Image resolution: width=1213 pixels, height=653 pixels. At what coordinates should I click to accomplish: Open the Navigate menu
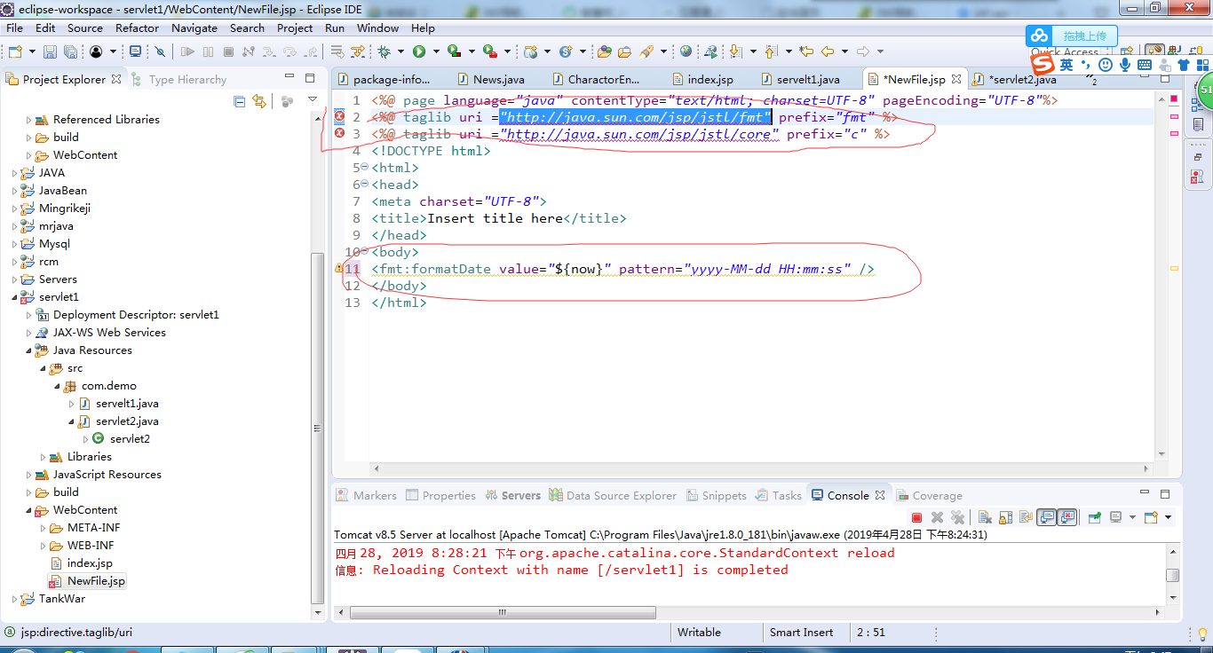(194, 28)
